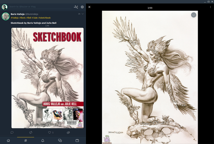
Task: Expand the post options chevron
Action: pyautogui.click(x=83, y=14)
